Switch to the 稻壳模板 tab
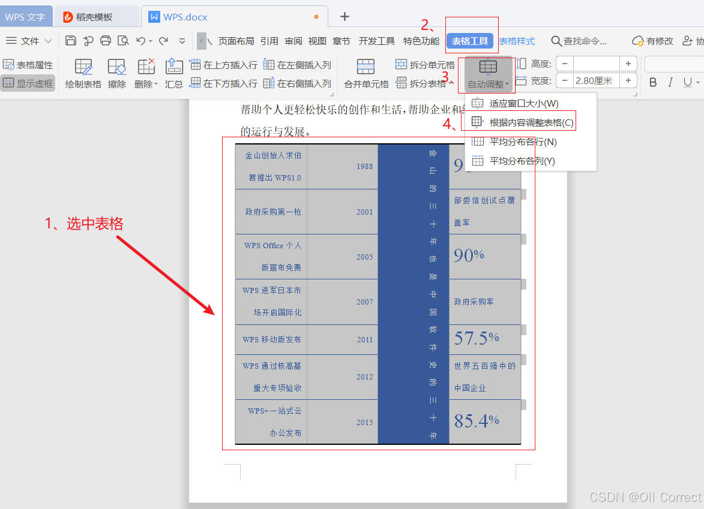 (97, 17)
